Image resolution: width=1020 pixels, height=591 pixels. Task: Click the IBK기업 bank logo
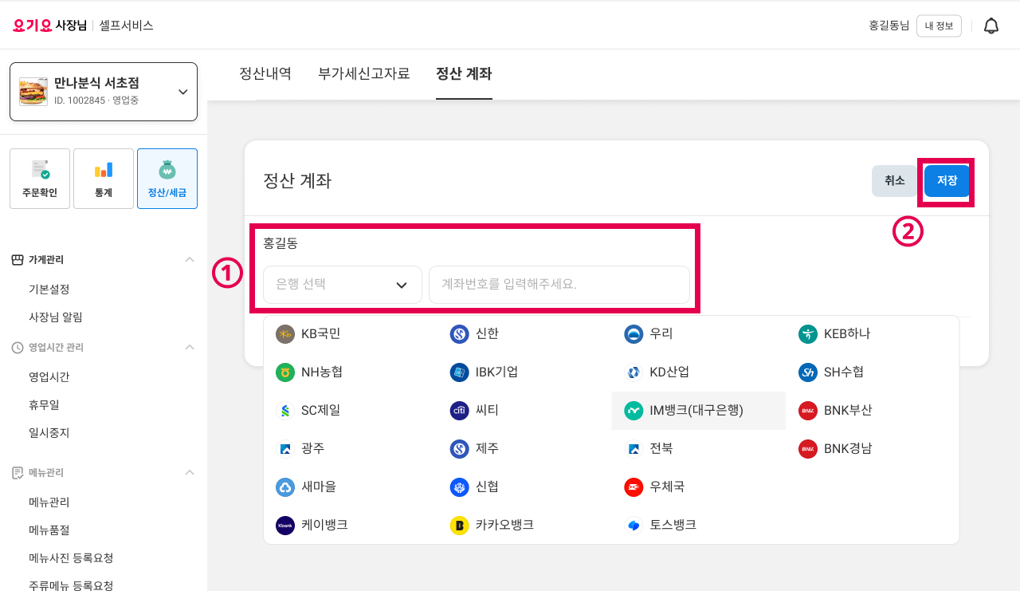coord(459,372)
